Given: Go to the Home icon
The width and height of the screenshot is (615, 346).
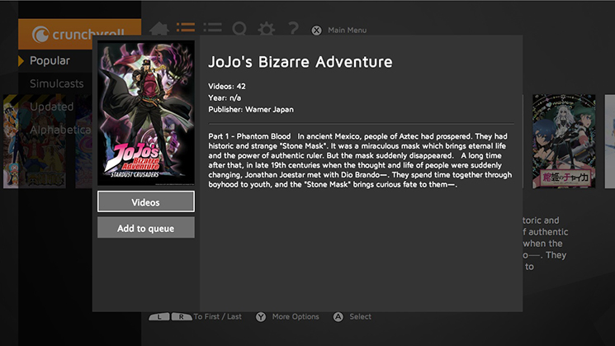Looking at the screenshot, I should pyautogui.click(x=159, y=30).
